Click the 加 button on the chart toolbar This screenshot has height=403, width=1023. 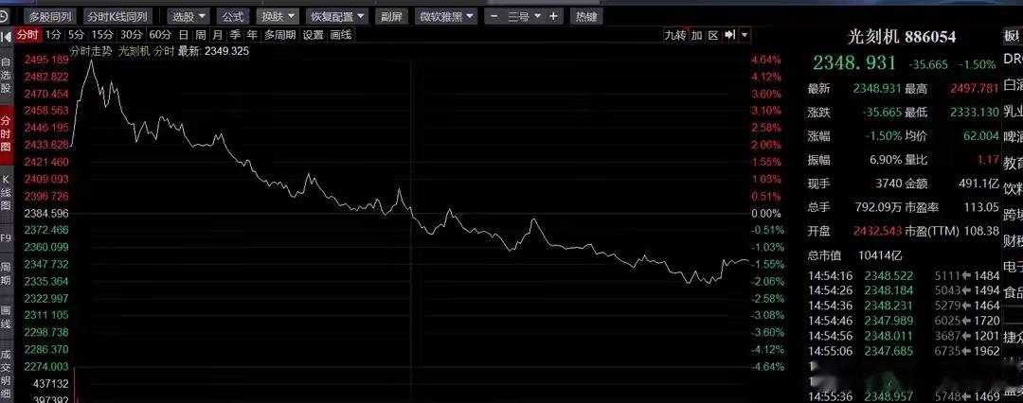coord(697,35)
